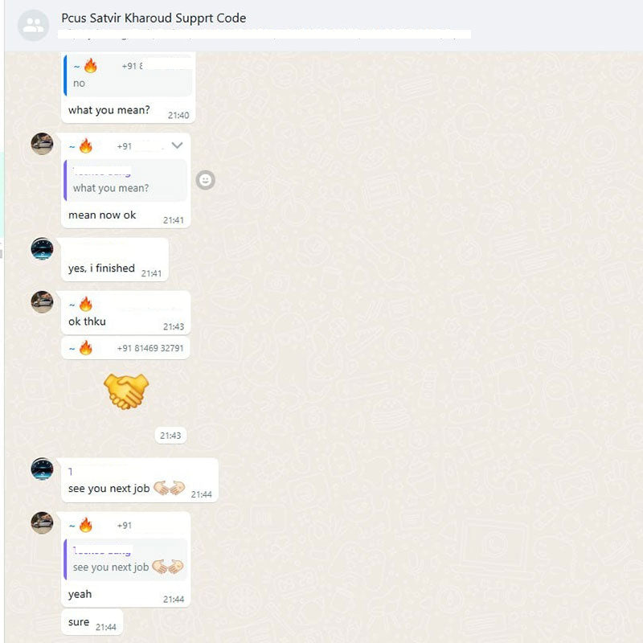Click the emoji reaction smiley icon
This screenshot has height=643, width=643.
[205, 180]
